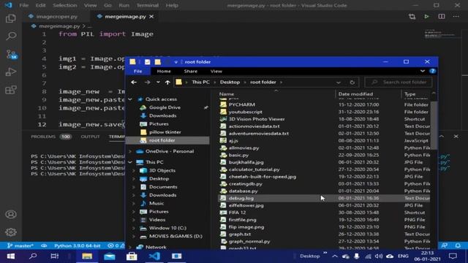Open recent locations dropdown in File Explorer
Screen dimensions: 468x263
pyautogui.click(x=158, y=83)
